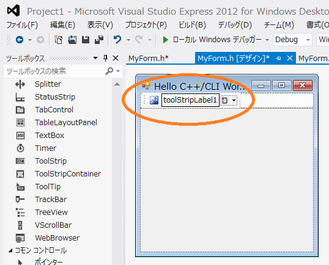Click the toolbox scrollbar up arrow
The height and width of the screenshot is (265, 329).
pyautogui.click(x=117, y=84)
